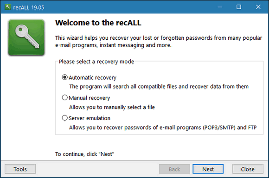Select the Automatic recovery radio button
The image size is (269, 178).
pyautogui.click(x=64, y=78)
